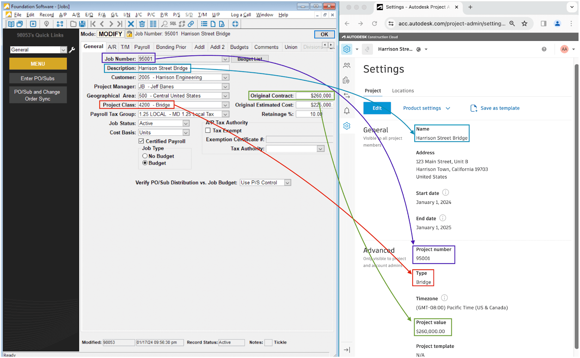Click the bulleted list toolbar icon
Screen dimensions: 580x358
click(204, 24)
